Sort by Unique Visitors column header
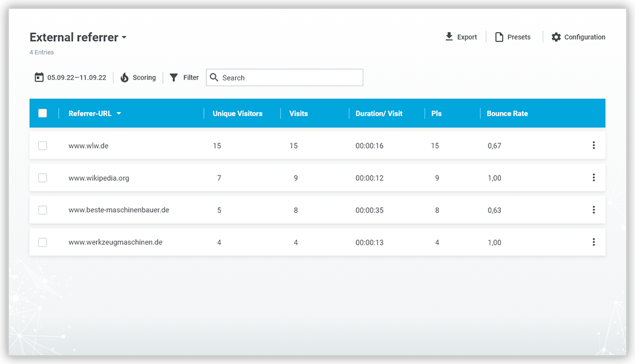The image size is (635, 364). [x=238, y=113]
